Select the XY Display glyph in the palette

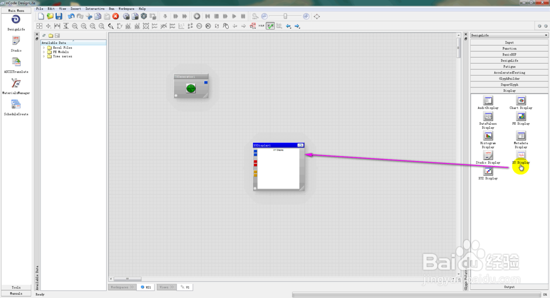click(x=521, y=157)
